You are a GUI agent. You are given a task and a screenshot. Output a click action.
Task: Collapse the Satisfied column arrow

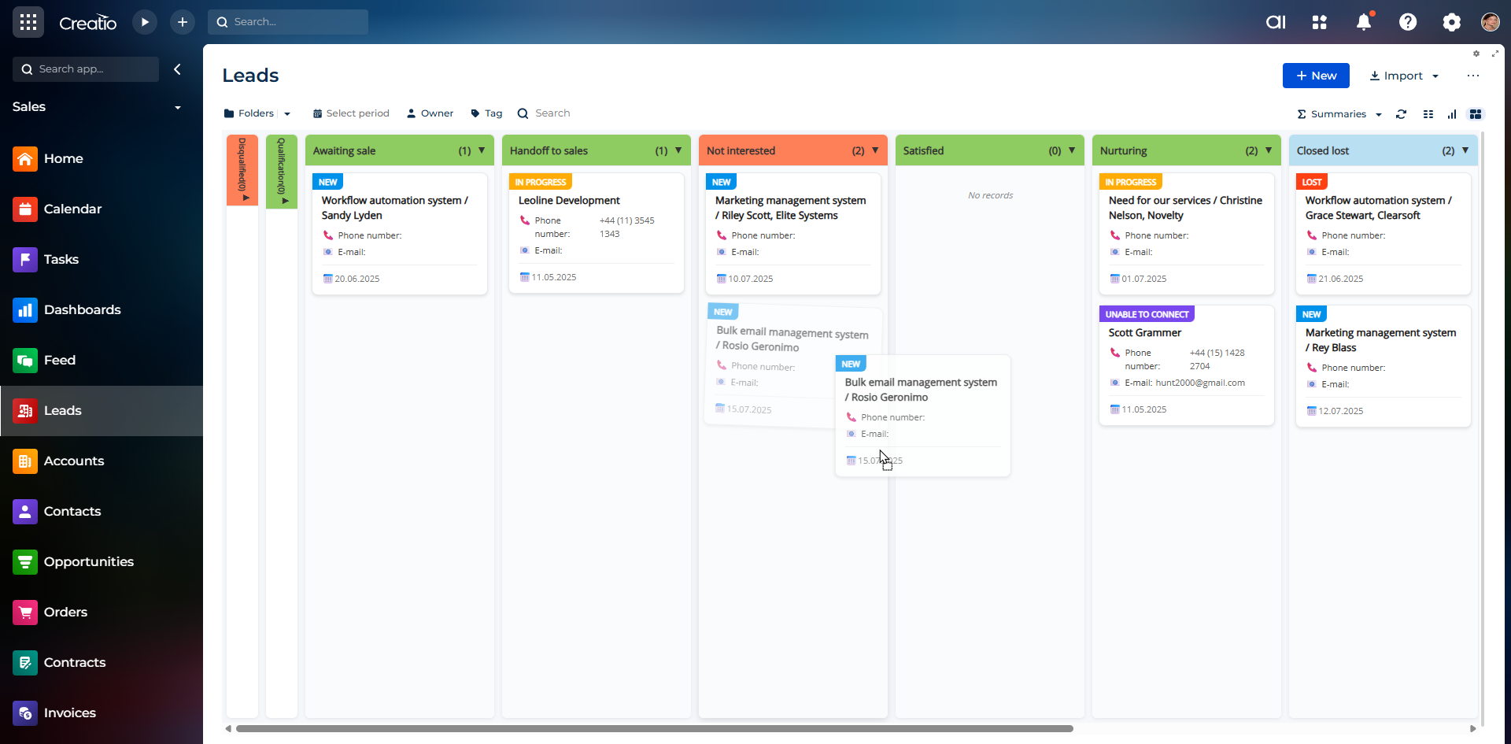click(1072, 150)
